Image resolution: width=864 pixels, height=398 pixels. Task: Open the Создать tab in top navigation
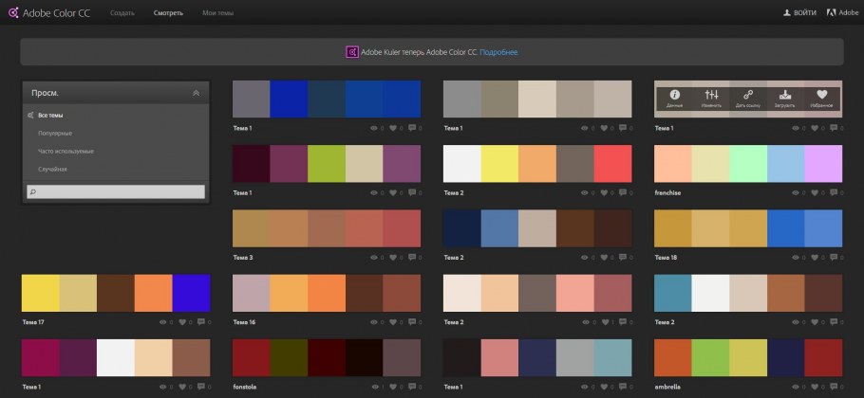tap(122, 13)
